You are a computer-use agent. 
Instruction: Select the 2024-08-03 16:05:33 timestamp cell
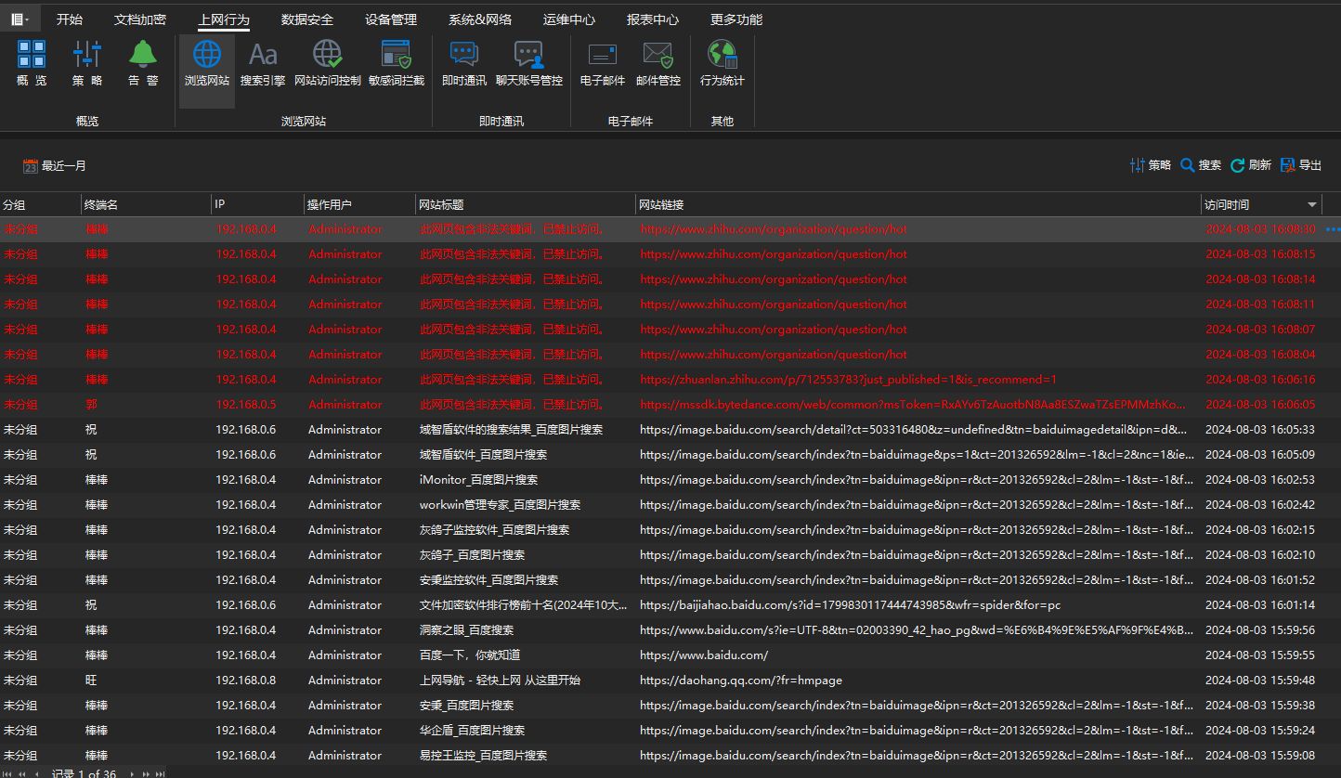(1260, 430)
